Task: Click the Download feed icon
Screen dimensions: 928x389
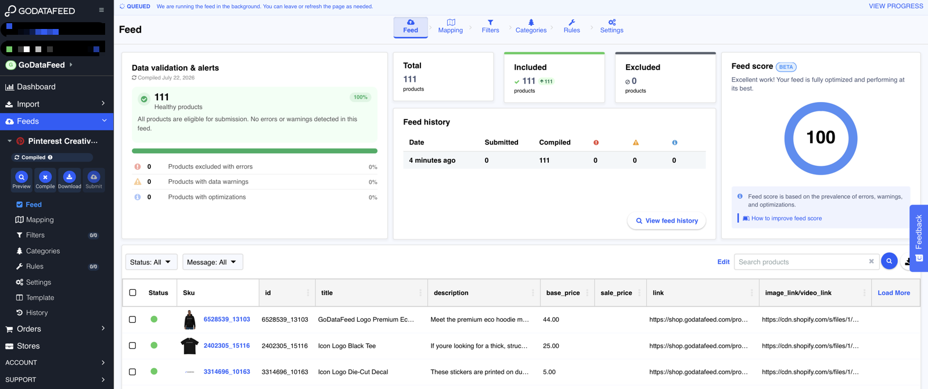Action: tap(69, 177)
